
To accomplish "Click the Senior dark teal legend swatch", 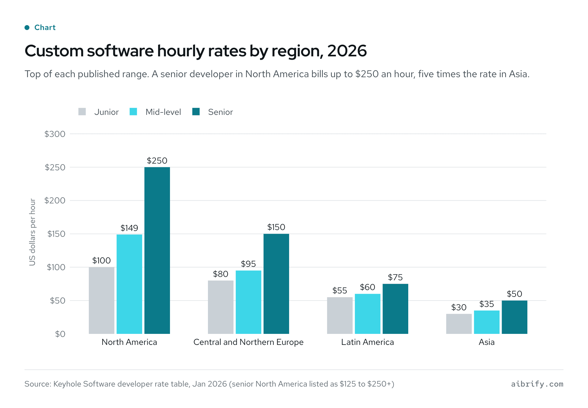I will pyautogui.click(x=196, y=112).
